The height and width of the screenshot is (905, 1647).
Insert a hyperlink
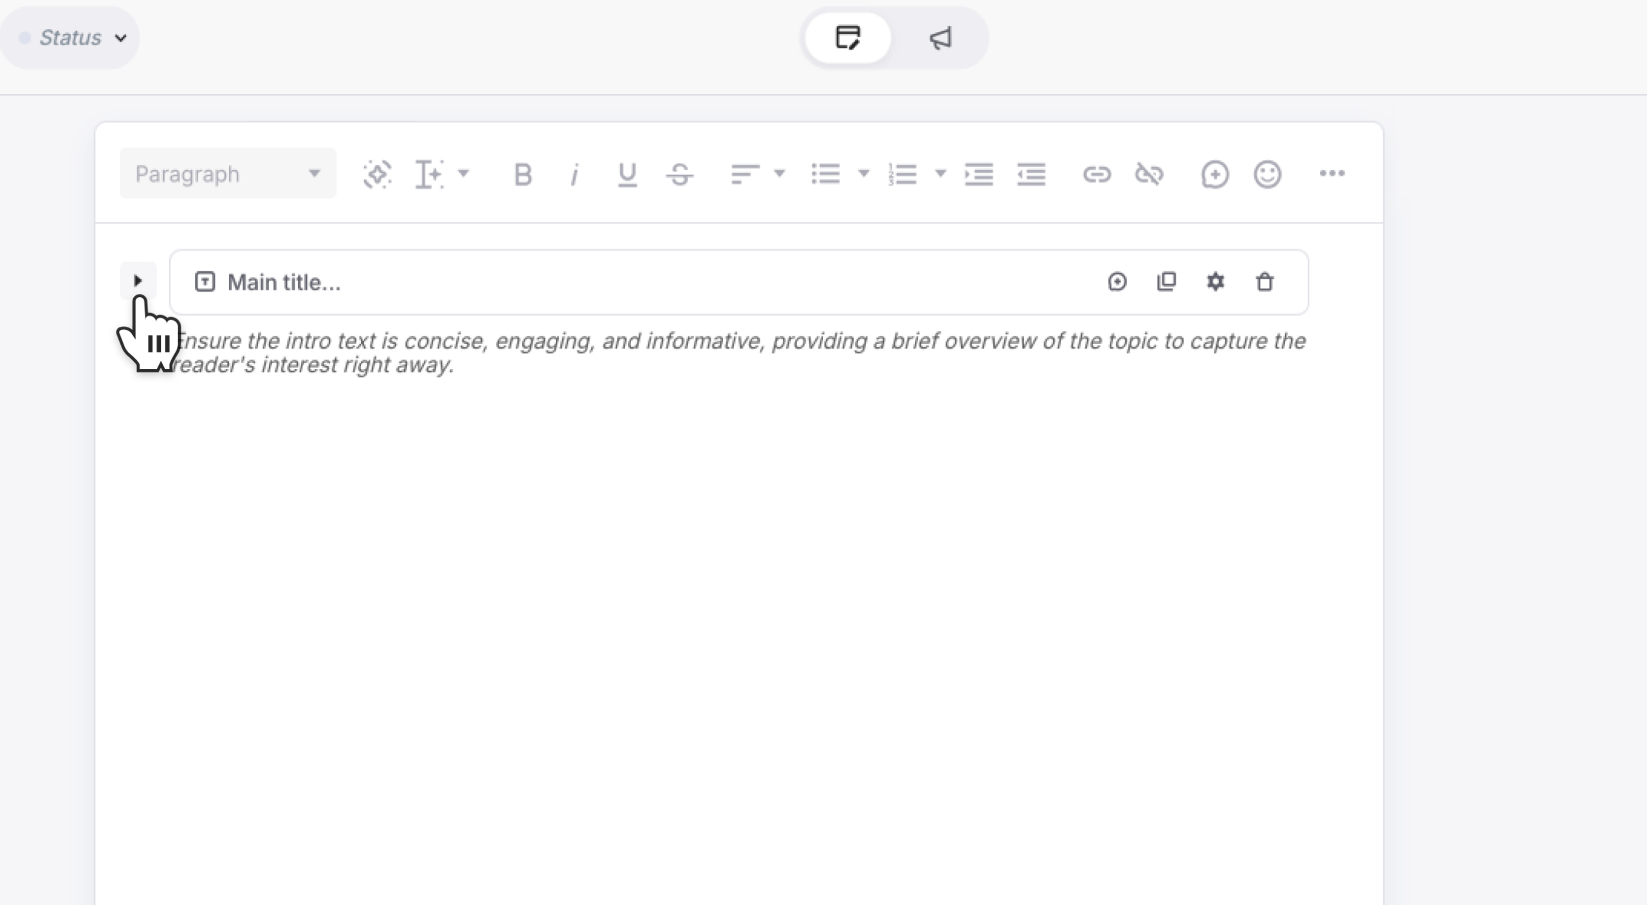point(1098,173)
